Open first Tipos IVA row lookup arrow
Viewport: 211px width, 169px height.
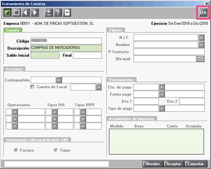coord(55,112)
